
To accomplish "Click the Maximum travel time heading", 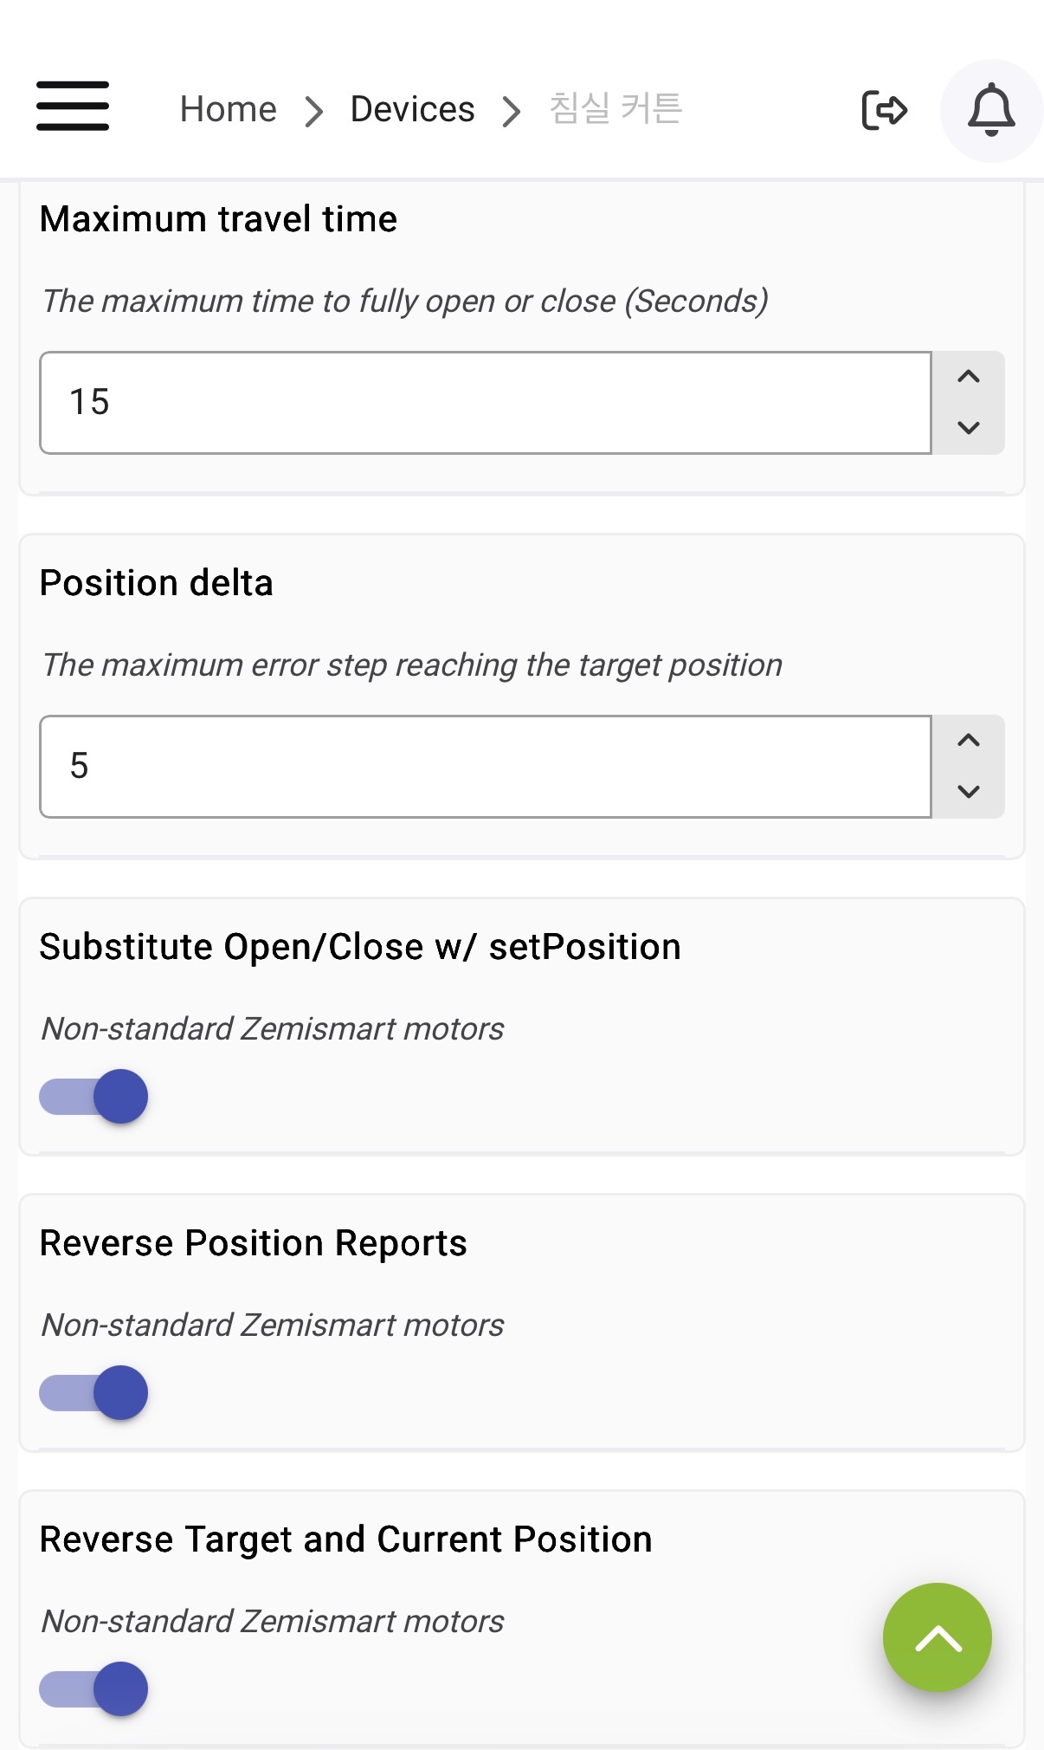I will [x=218, y=219].
